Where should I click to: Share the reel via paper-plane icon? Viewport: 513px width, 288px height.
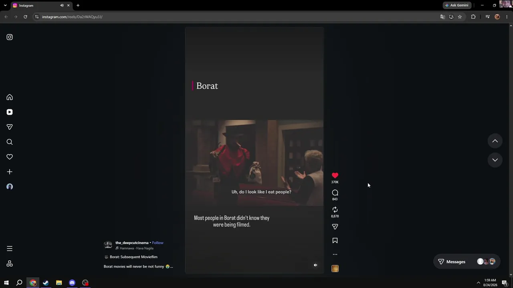click(335, 227)
